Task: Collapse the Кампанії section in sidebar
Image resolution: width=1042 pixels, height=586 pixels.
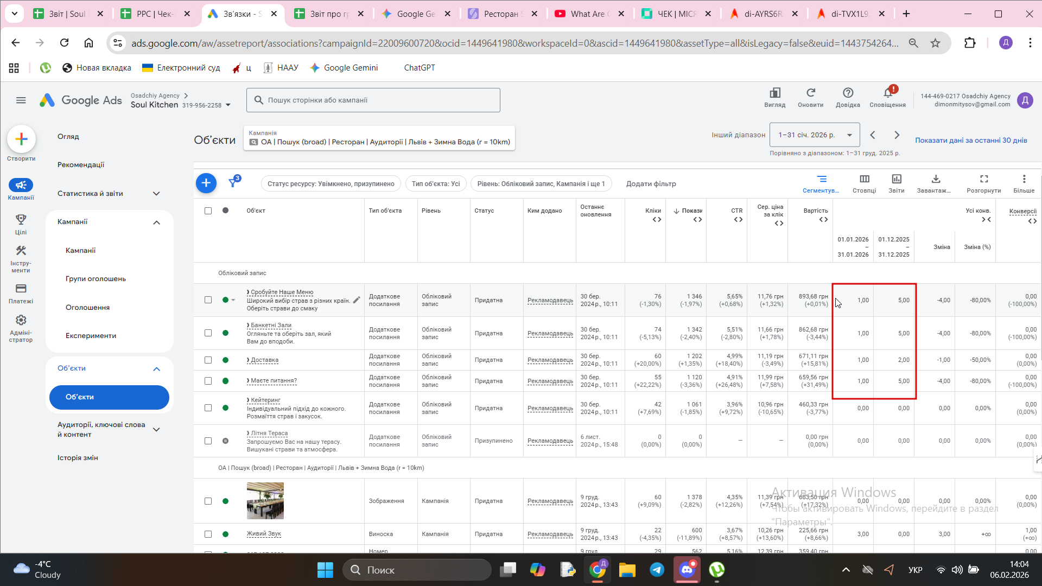Action: click(x=156, y=222)
